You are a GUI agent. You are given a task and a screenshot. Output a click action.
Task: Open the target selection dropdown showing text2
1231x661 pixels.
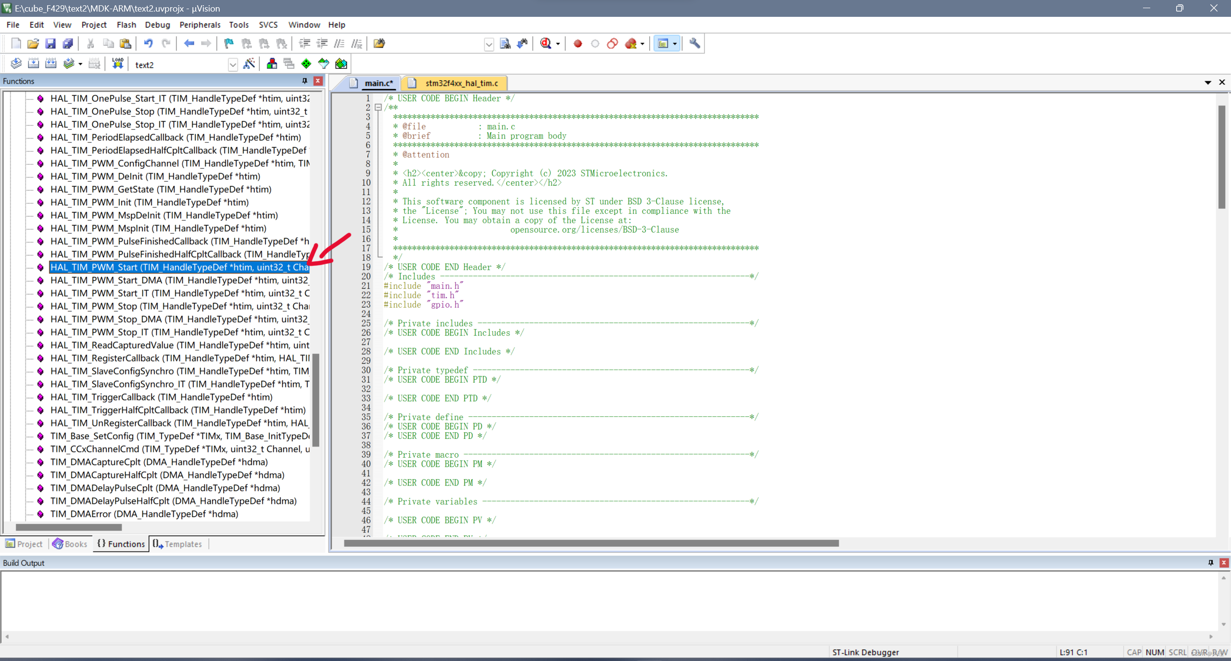(233, 64)
